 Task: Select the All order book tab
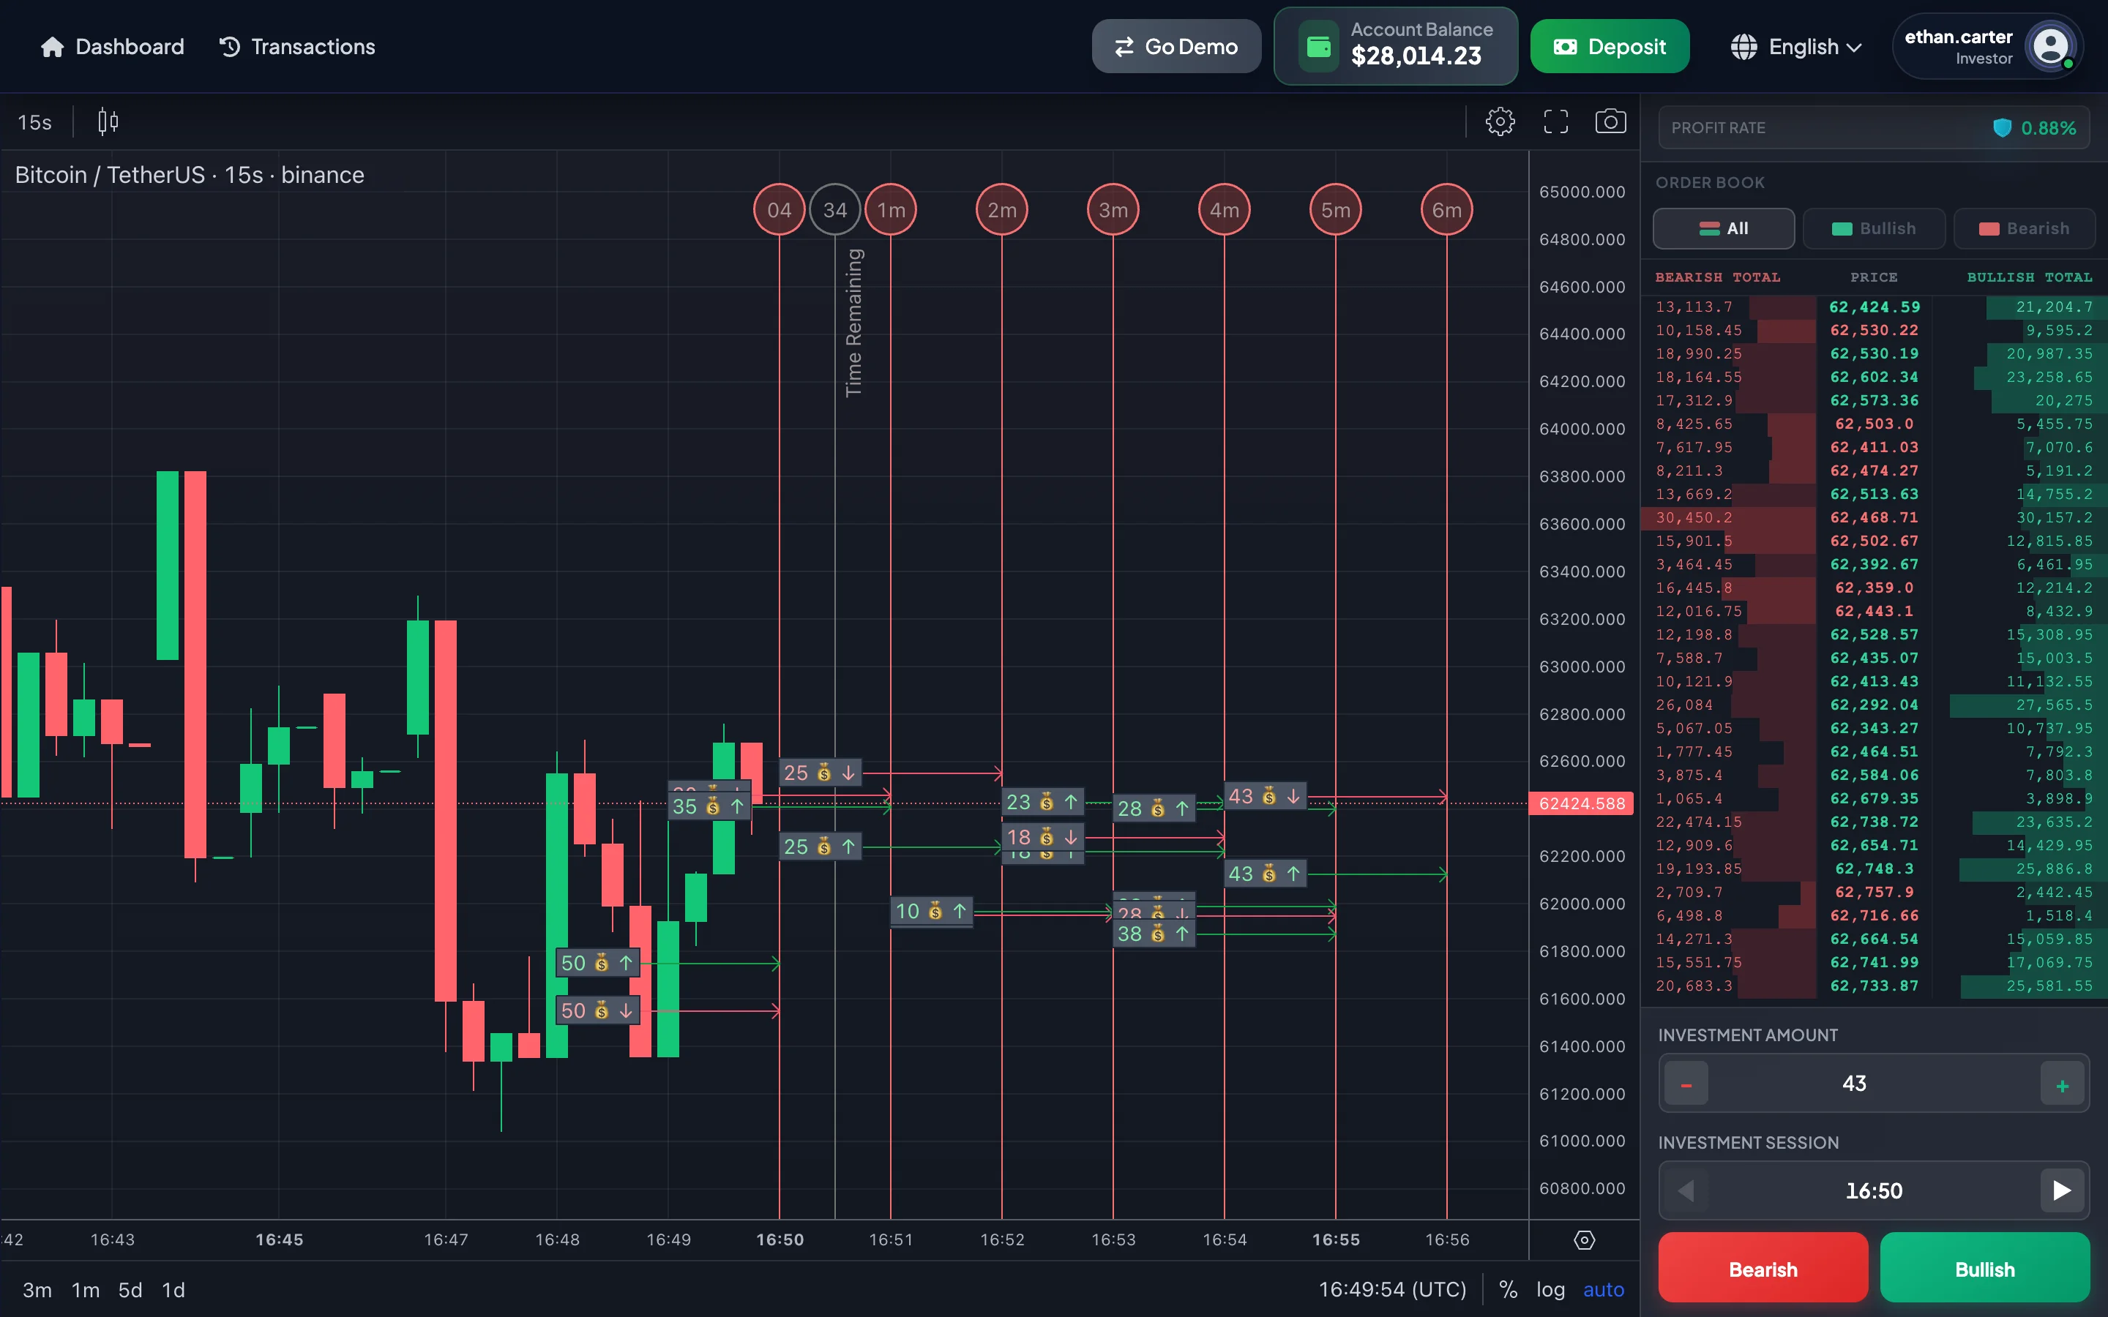(x=1724, y=228)
